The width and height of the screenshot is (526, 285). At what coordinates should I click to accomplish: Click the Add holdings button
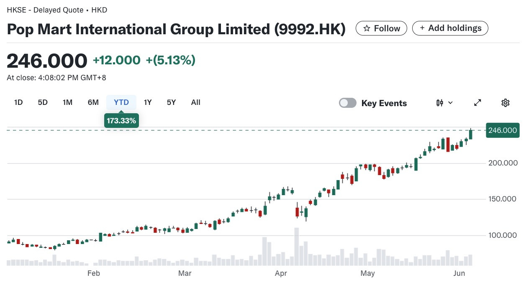pyautogui.click(x=450, y=28)
